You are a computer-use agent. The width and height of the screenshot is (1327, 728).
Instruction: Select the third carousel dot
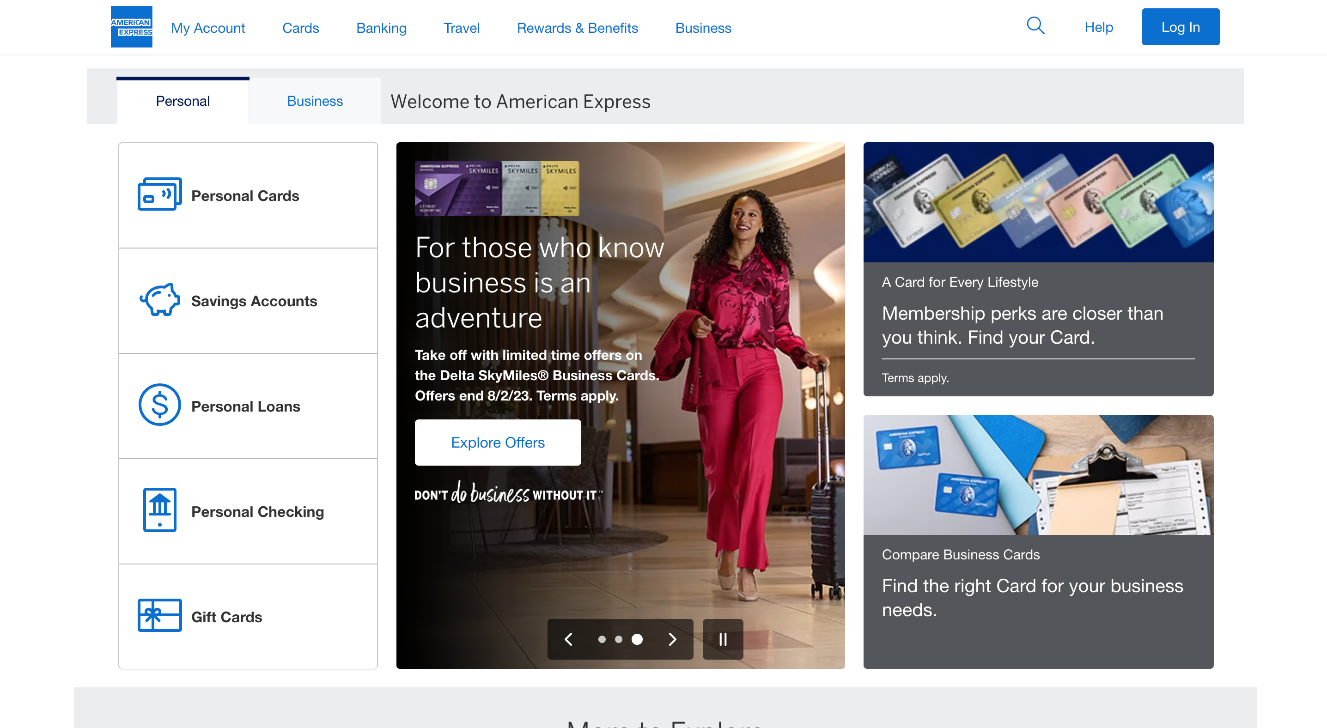coord(637,639)
